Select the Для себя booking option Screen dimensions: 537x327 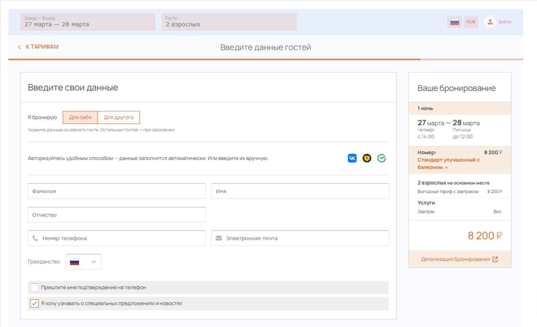point(80,117)
